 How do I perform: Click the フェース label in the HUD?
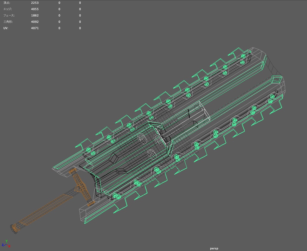pyautogui.click(x=9, y=16)
